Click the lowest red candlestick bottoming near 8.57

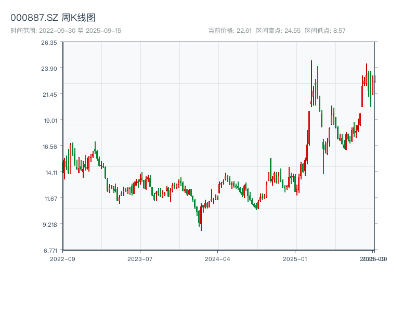click(201, 217)
